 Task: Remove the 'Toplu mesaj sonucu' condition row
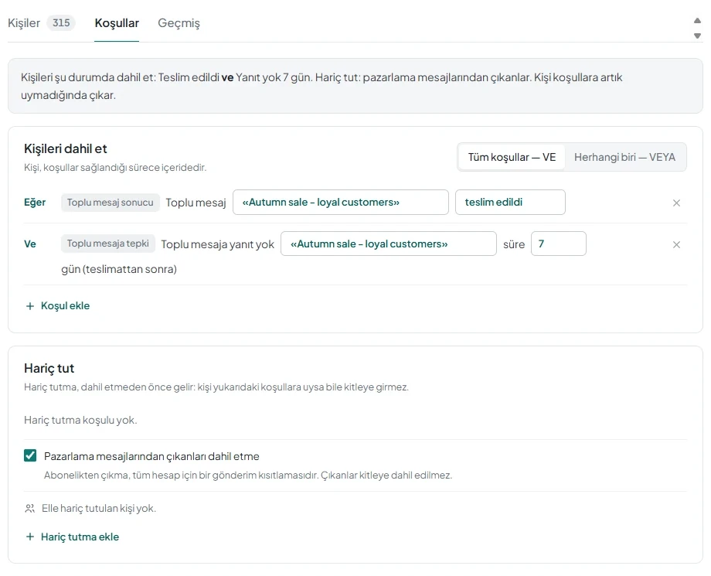point(676,203)
